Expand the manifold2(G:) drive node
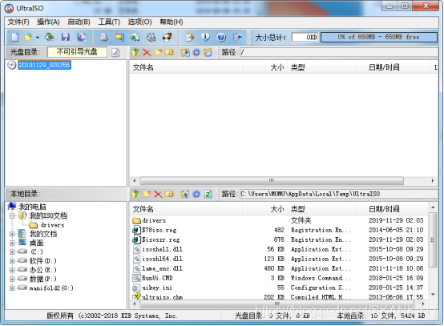The height and width of the screenshot is (326, 444). 12,288
